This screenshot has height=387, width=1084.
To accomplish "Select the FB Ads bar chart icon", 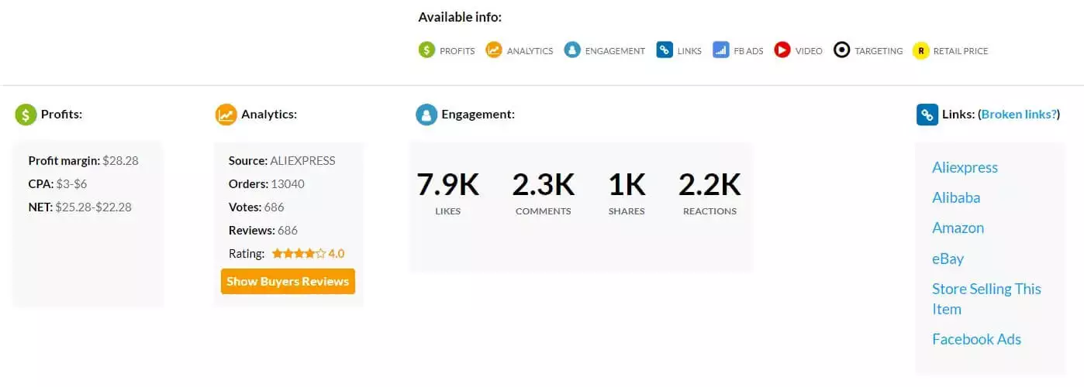I will (x=720, y=50).
